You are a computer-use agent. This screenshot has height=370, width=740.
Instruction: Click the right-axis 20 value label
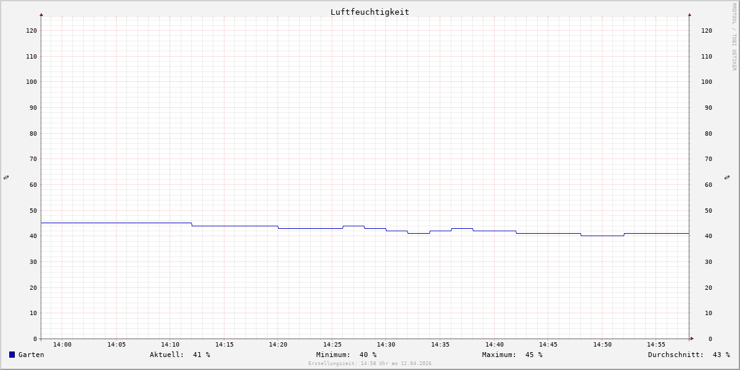point(709,287)
